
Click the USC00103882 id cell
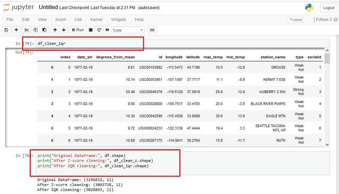tap(151, 68)
